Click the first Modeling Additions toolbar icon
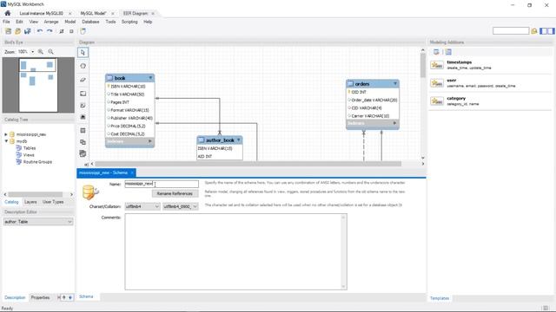 point(436,52)
